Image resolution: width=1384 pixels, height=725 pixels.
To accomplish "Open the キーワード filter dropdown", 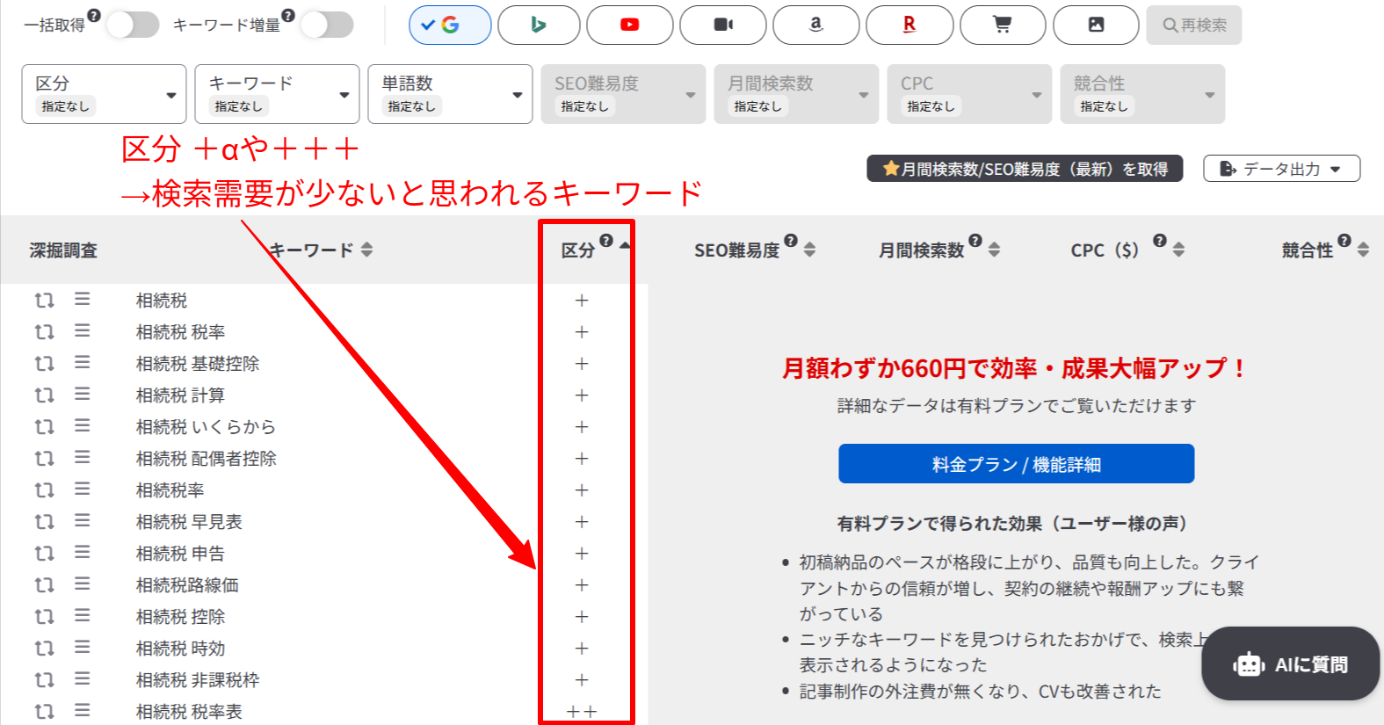I will (277, 94).
